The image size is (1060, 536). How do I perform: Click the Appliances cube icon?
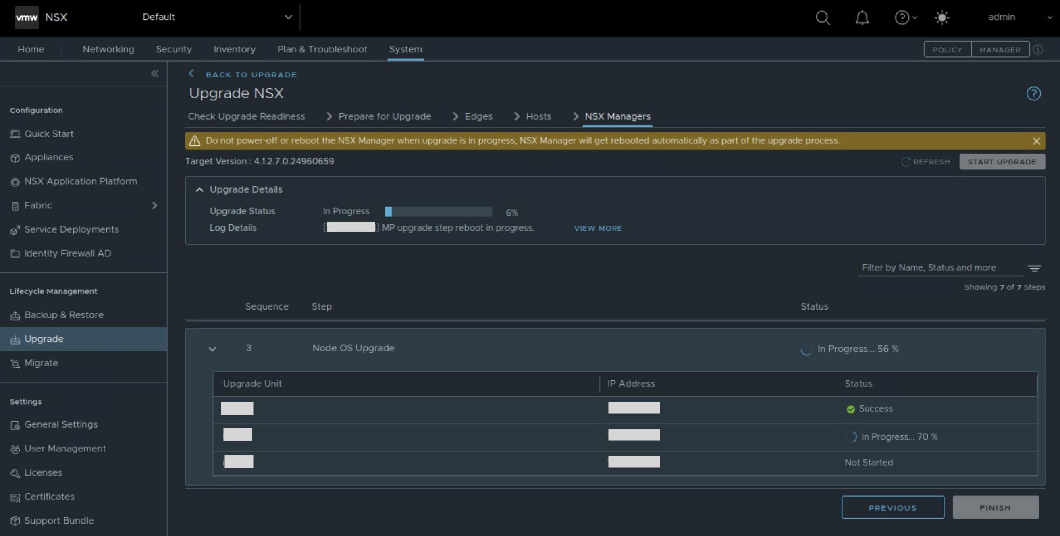15,158
